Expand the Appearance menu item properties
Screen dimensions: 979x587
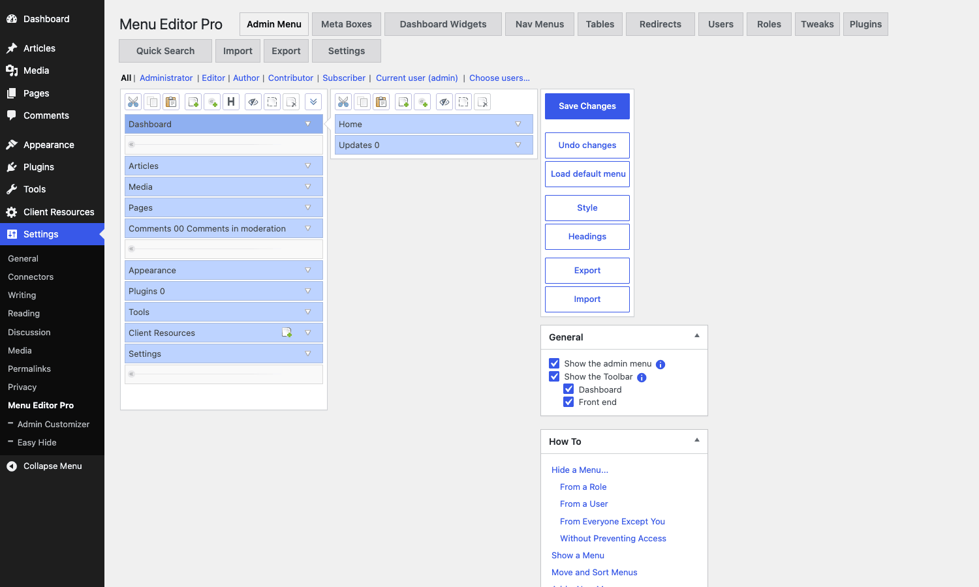(x=308, y=270)
